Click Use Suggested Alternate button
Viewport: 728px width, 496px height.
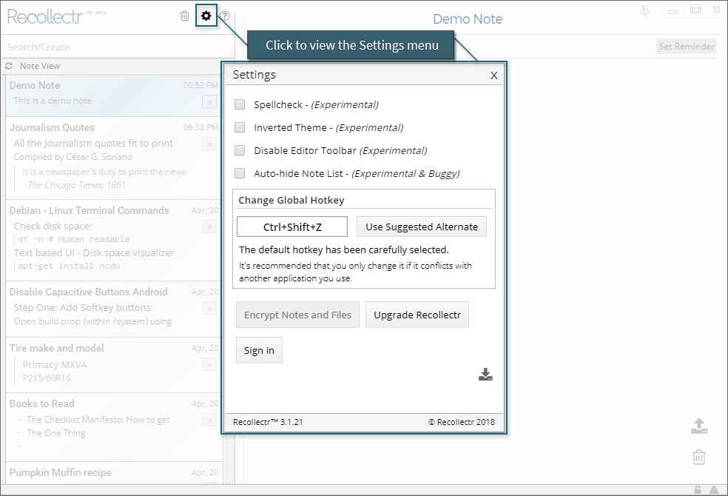[x=422, y=227]
